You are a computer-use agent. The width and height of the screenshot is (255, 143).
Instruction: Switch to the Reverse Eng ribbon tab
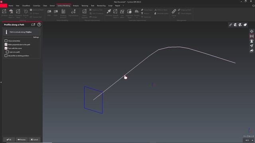pos(101,6)
